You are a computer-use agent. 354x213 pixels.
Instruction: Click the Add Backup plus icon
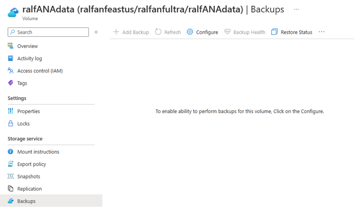pyautogui.click(x=116, y=32)
